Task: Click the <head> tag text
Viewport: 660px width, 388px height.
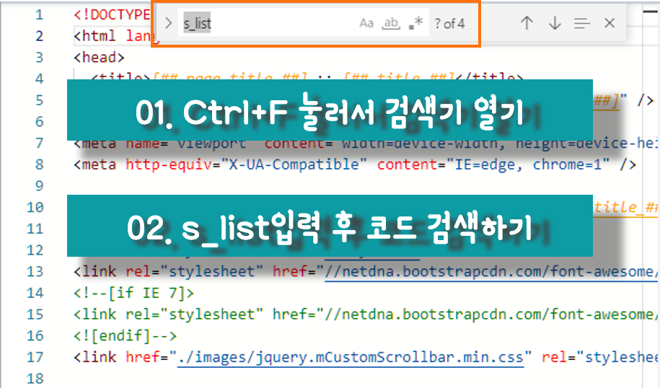Action: pyautogui.click(x=99, y=57)
